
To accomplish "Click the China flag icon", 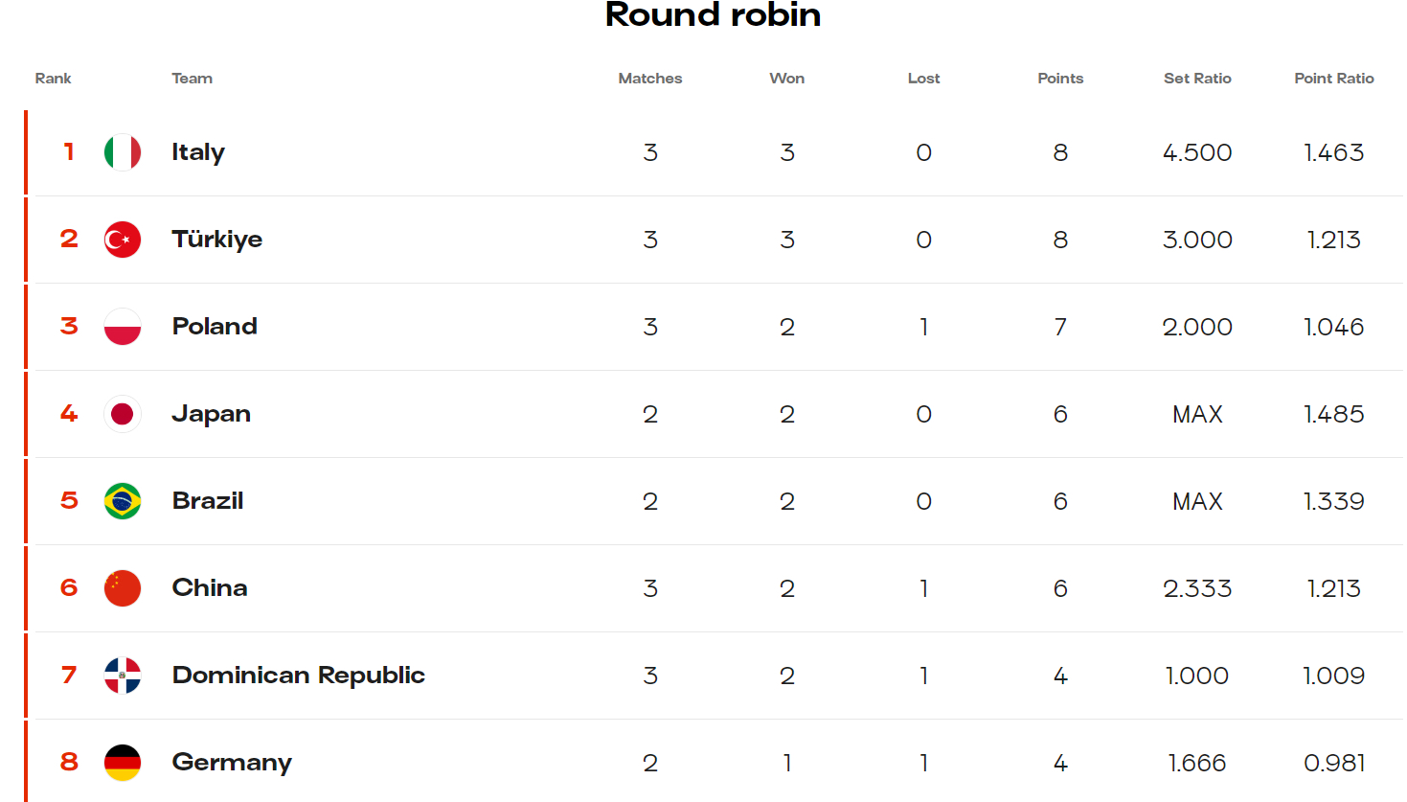I will pyautogui.click(x=123, y=588).
